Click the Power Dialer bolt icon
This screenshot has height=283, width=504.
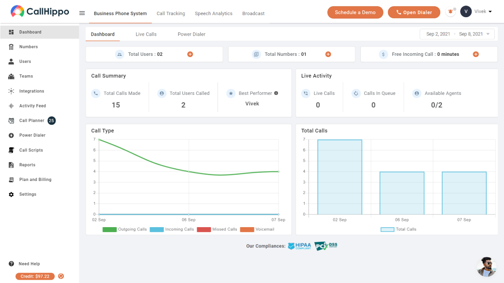[11, 135]
